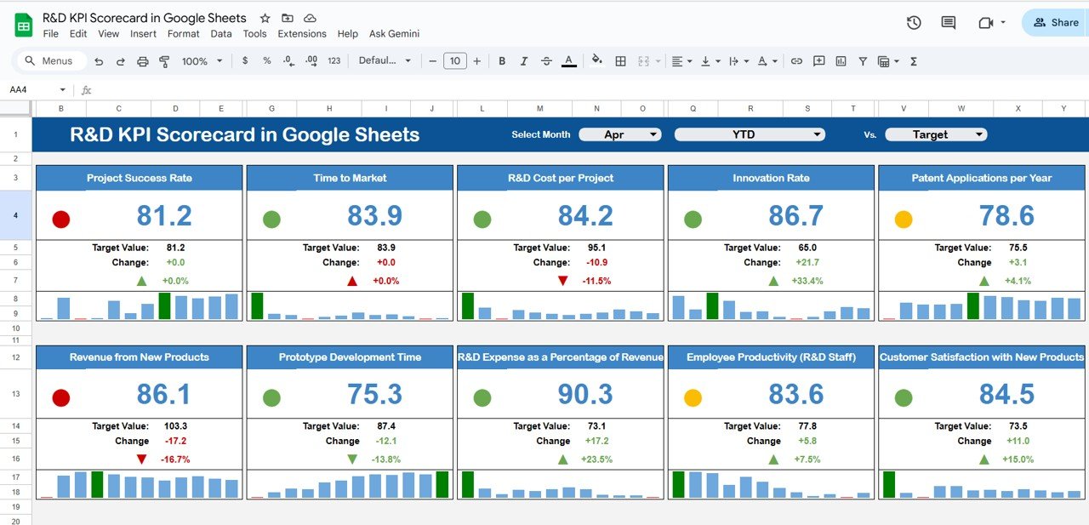Apply strikethrough formatting

pos(546,60)
